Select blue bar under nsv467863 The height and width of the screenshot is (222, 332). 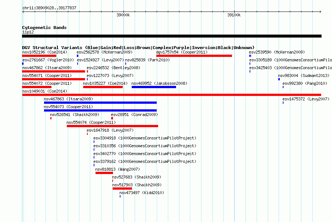[100, 103]
